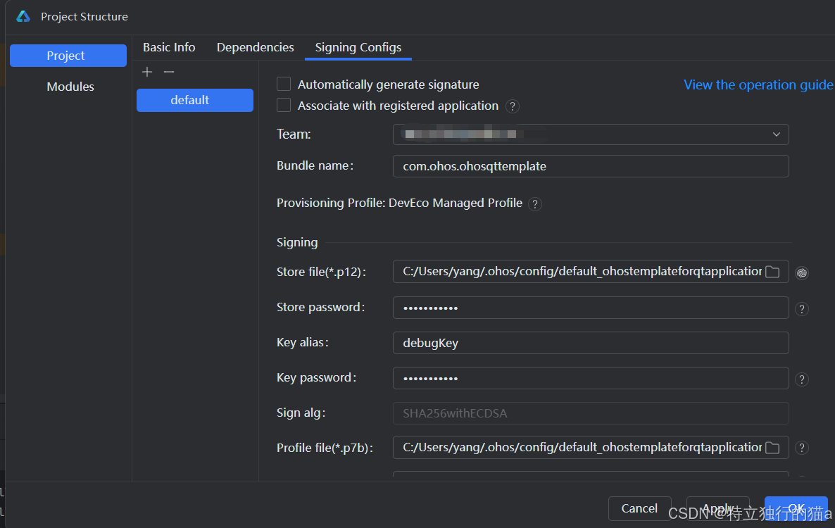Select Project in left sidebar
The image size is (835, 528).
[68, 56]
